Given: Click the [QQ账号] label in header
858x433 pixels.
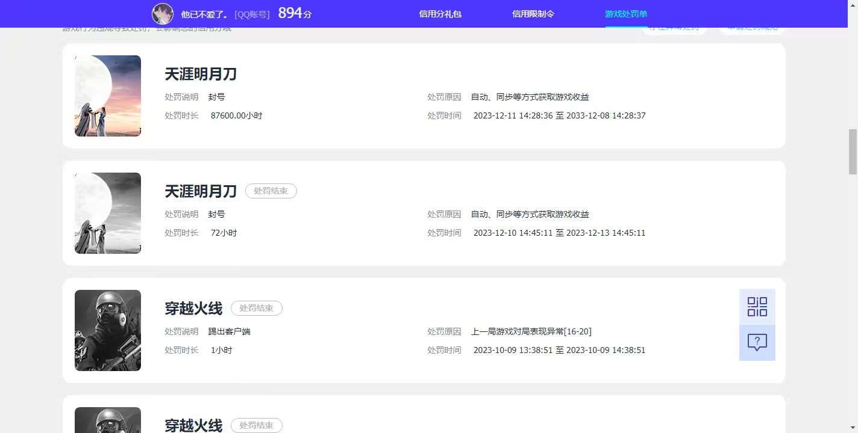Looking at the screenshot, I should pos(252,14).
